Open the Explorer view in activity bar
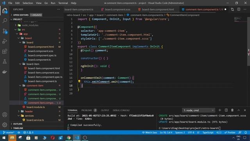This screenshot has width=250, height=141. [5, 11]
